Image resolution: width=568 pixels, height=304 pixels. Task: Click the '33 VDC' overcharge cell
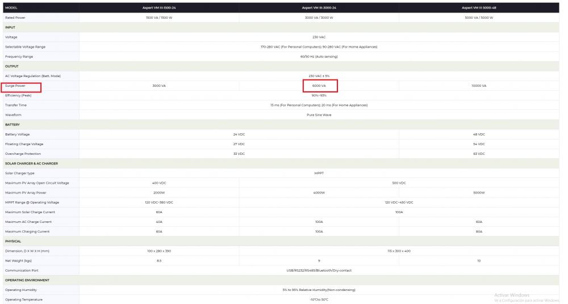(239, 154)
